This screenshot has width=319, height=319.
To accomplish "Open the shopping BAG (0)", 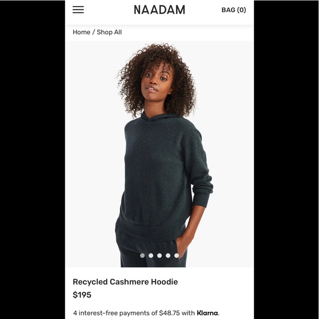I will (x=234, y=10).
